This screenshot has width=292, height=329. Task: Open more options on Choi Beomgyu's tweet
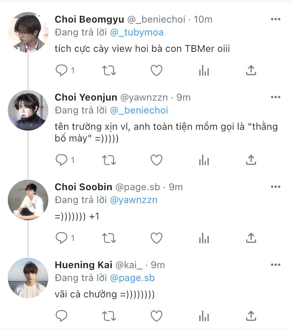275,19
